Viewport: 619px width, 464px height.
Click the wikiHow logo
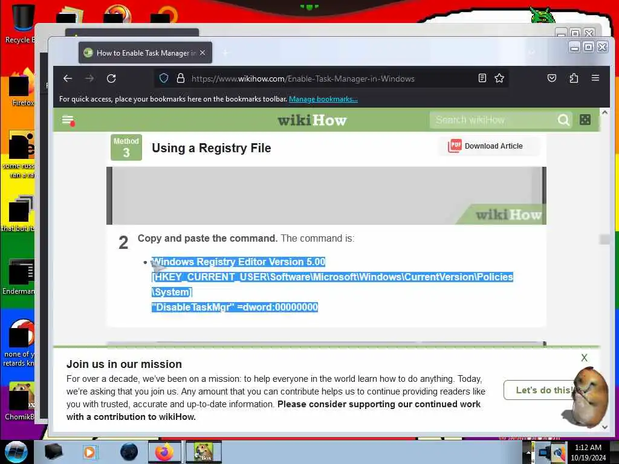point(312,120)
